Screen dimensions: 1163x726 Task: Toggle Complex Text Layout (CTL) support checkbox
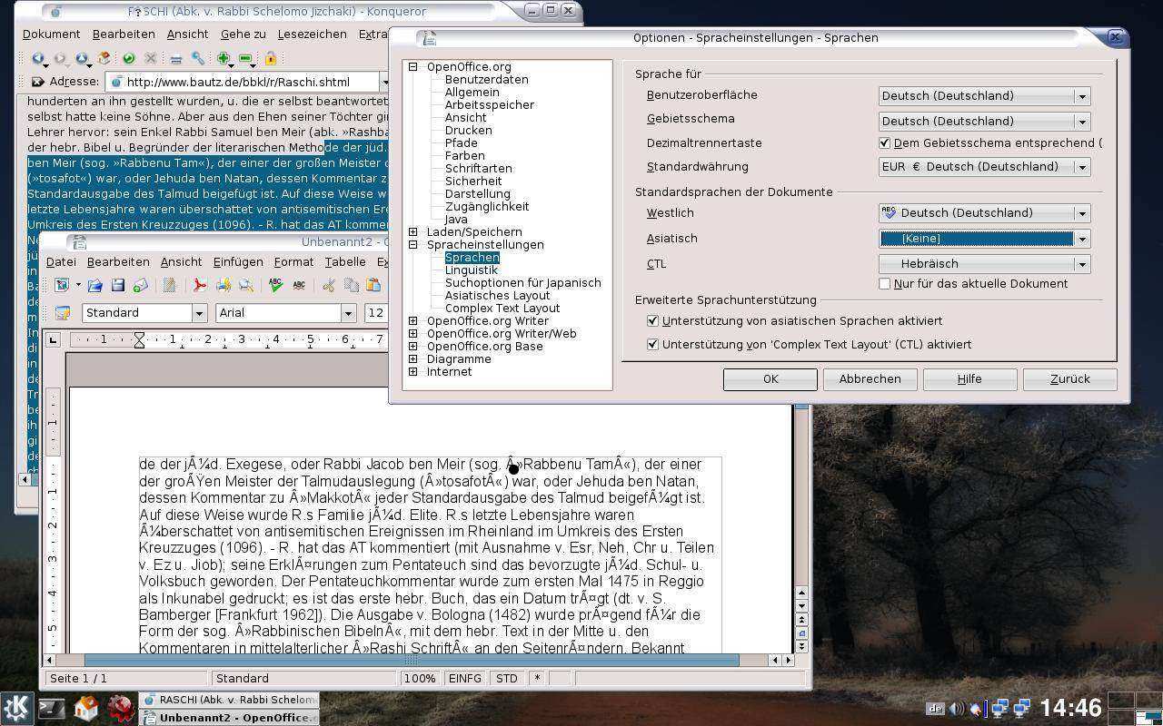[652, 344]
